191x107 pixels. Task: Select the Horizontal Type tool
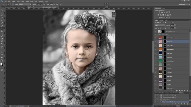(2, 50)
